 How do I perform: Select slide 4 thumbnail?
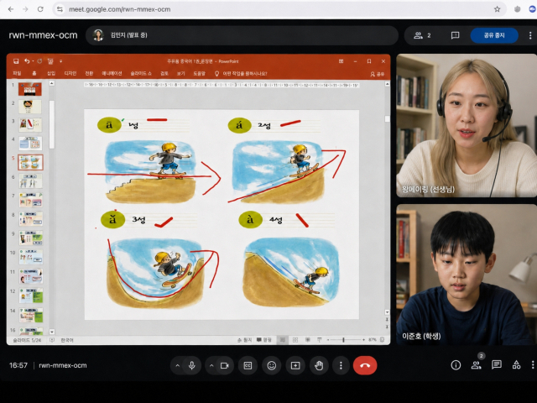point(30,144)
